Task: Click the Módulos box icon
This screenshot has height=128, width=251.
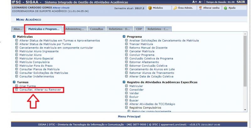Action: click(150, 8)
